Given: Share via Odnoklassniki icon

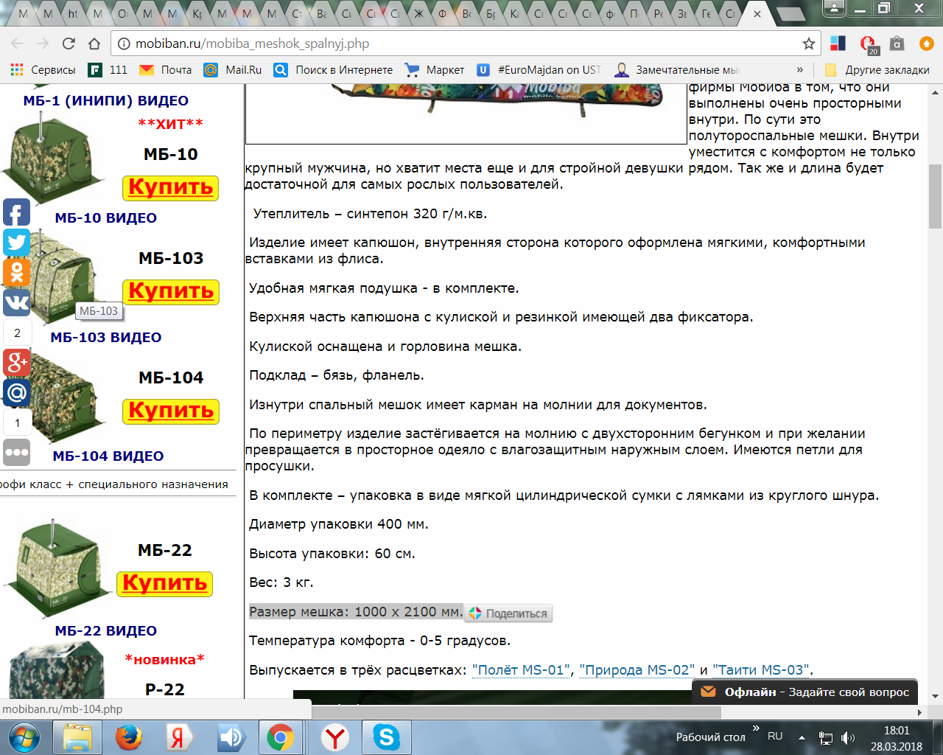Looking at the screenshot, I should click(16, 272).
